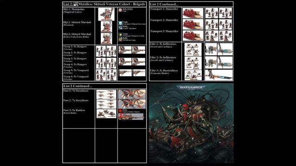Open the Transport 3 Dunerider image
Image resolution: width=296 pixels, height=166 pixels.
[x=193, y=36]
